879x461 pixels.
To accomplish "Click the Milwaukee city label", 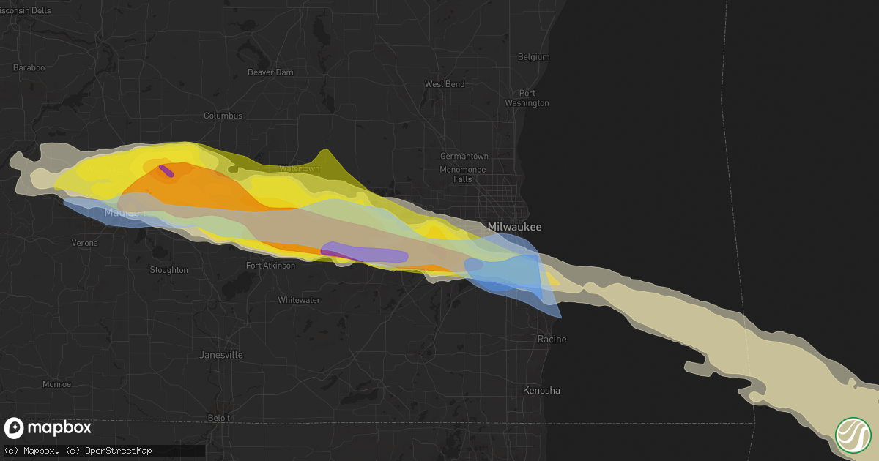I will (x=515, y=228).
